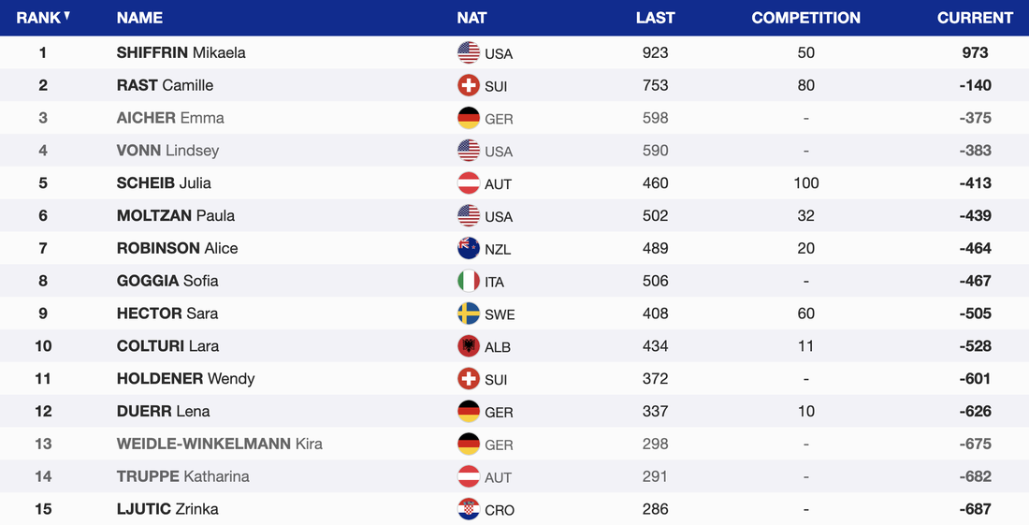Click the CURRENT column header

(x=975, y=18)
